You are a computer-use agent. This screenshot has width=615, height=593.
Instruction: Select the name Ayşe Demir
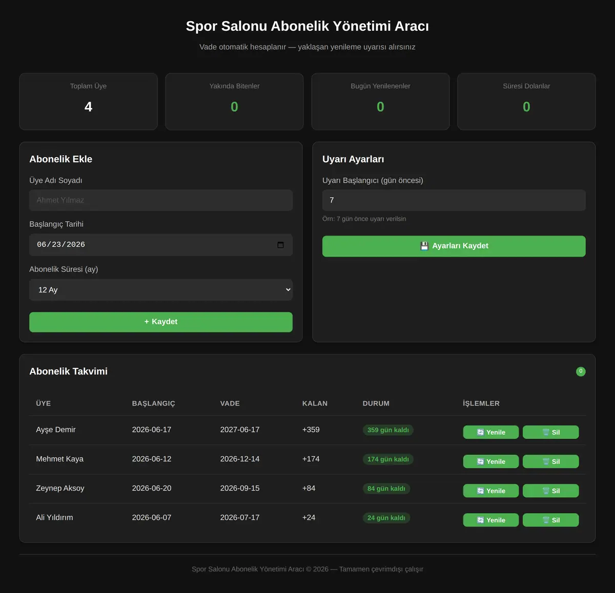pos(56,430)
